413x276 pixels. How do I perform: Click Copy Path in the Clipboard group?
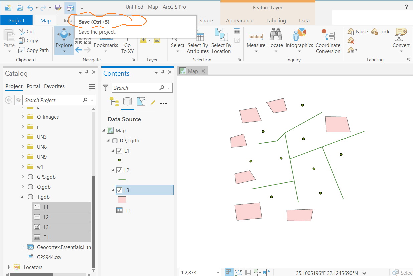click(x=34, y=50)
